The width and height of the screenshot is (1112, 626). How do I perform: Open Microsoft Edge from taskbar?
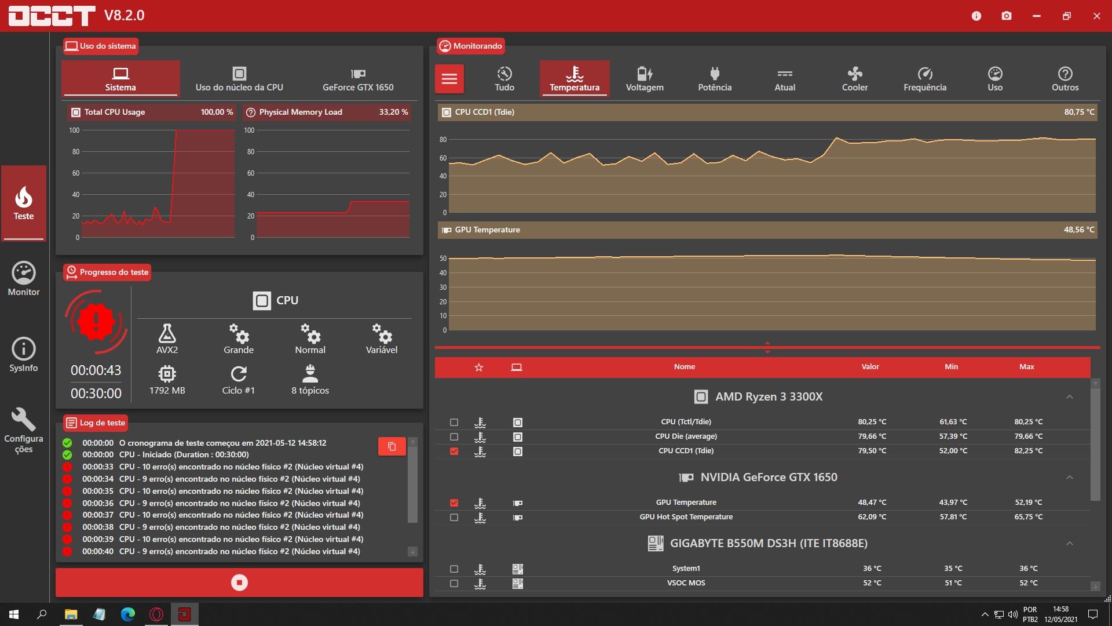pos(127,614)
